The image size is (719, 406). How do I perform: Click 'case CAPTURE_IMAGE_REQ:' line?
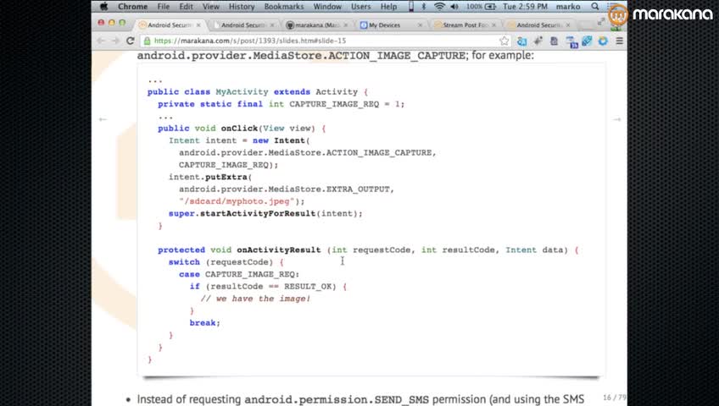239,274
